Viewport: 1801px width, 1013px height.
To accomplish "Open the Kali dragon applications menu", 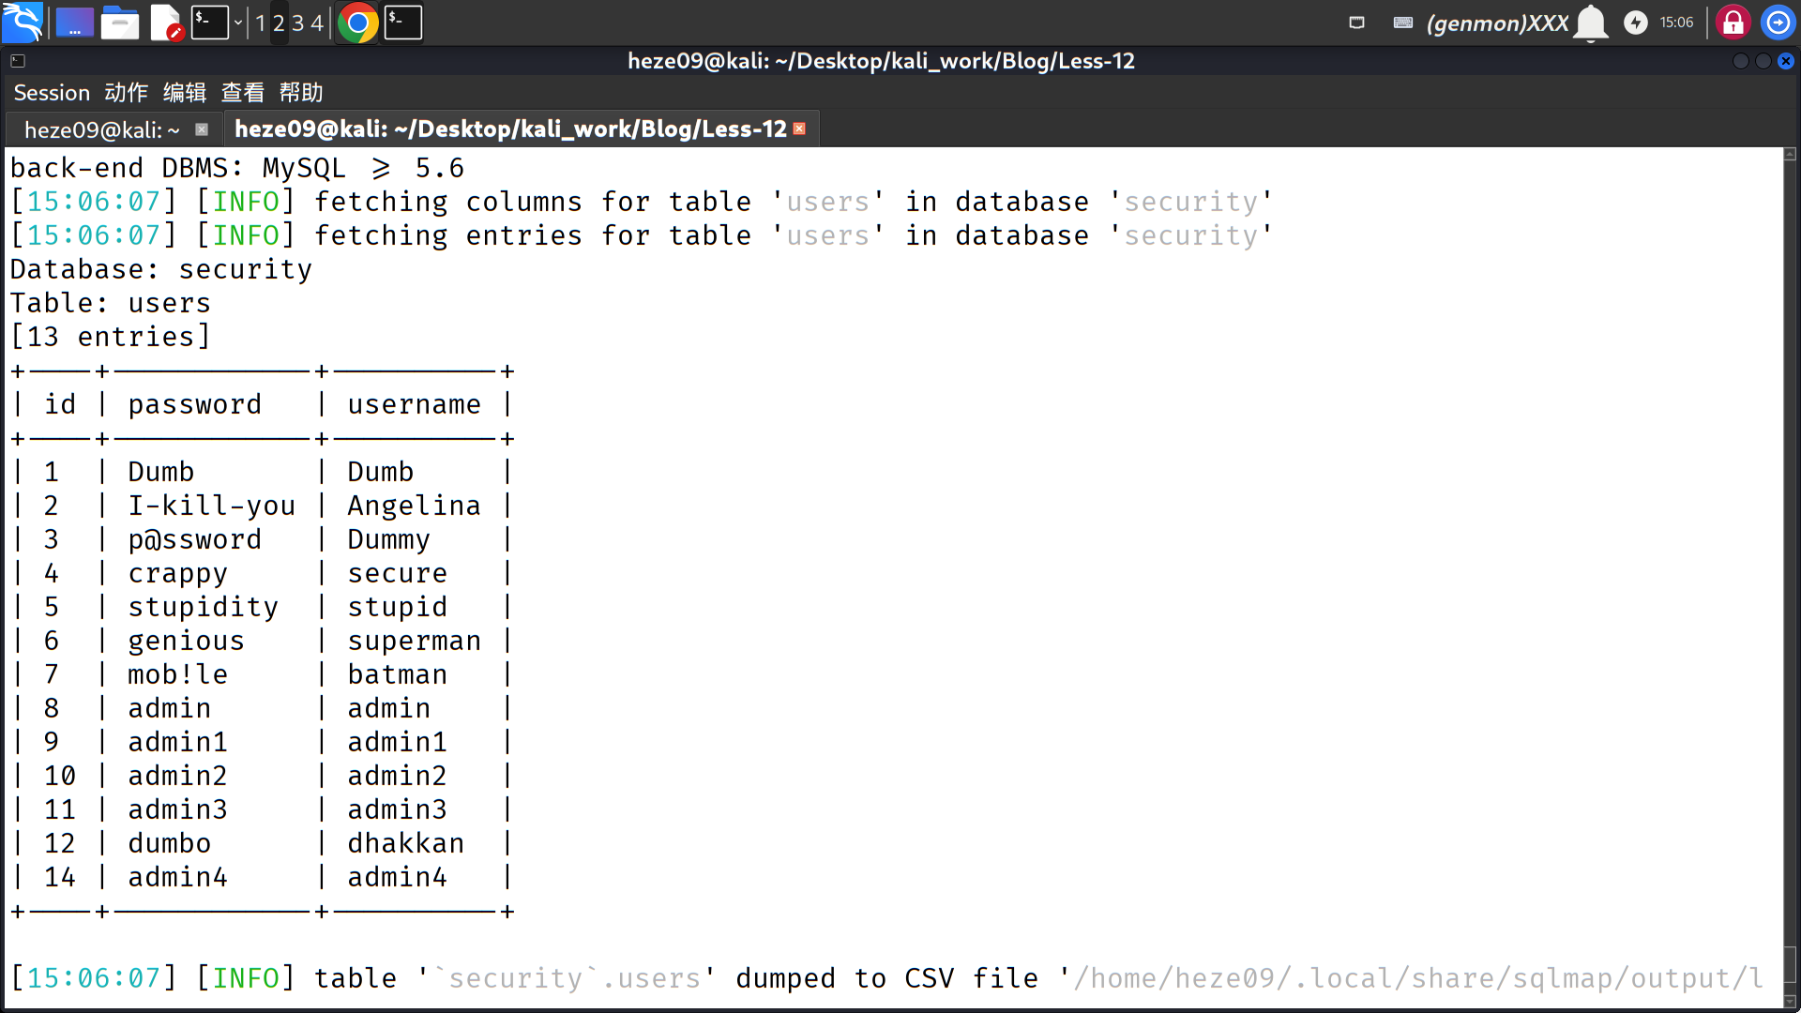I will (x=23, y=23).
